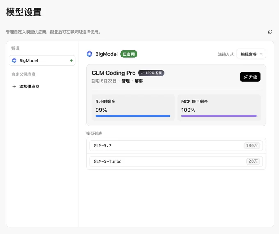Open the 编程套餐 connection dropdown
279x234 pixels.
[251, 54]
